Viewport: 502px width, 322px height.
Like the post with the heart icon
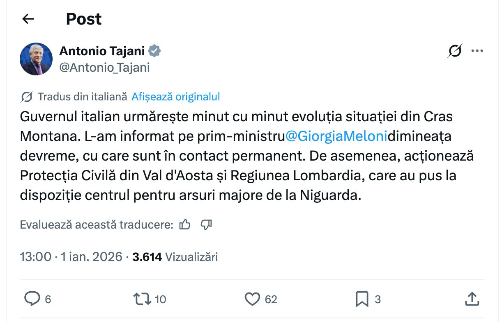[252, 299]
